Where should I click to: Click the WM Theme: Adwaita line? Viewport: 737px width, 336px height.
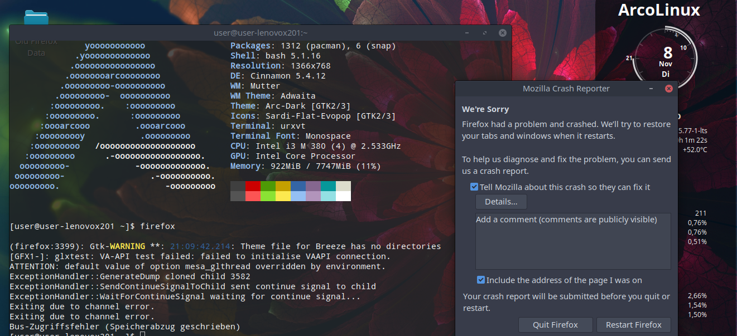pos(273,96)
